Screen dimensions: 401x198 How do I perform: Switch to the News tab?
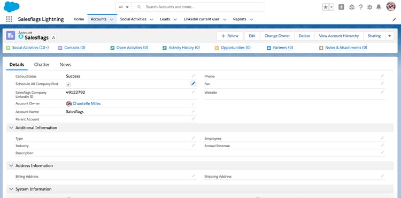(x=65, y=65)
